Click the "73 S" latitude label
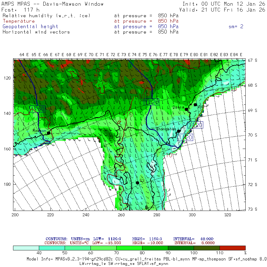Viewport: 267px width, 267px height. 253,209
